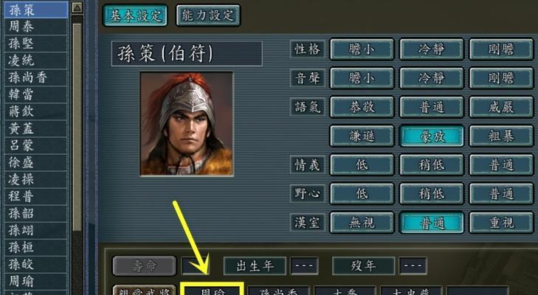Viewport: 538px width, 295px height.
Task: Open the 基本設定 tab
Action: tap(135, 15)
